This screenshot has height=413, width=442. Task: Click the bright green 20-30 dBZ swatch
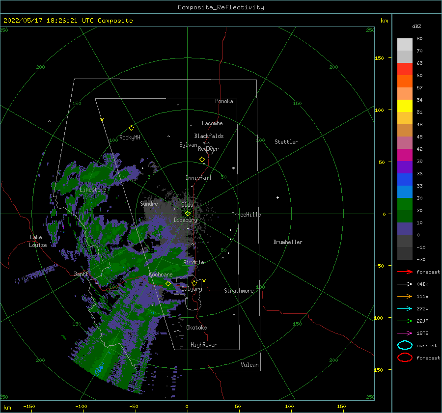point(405,204)
